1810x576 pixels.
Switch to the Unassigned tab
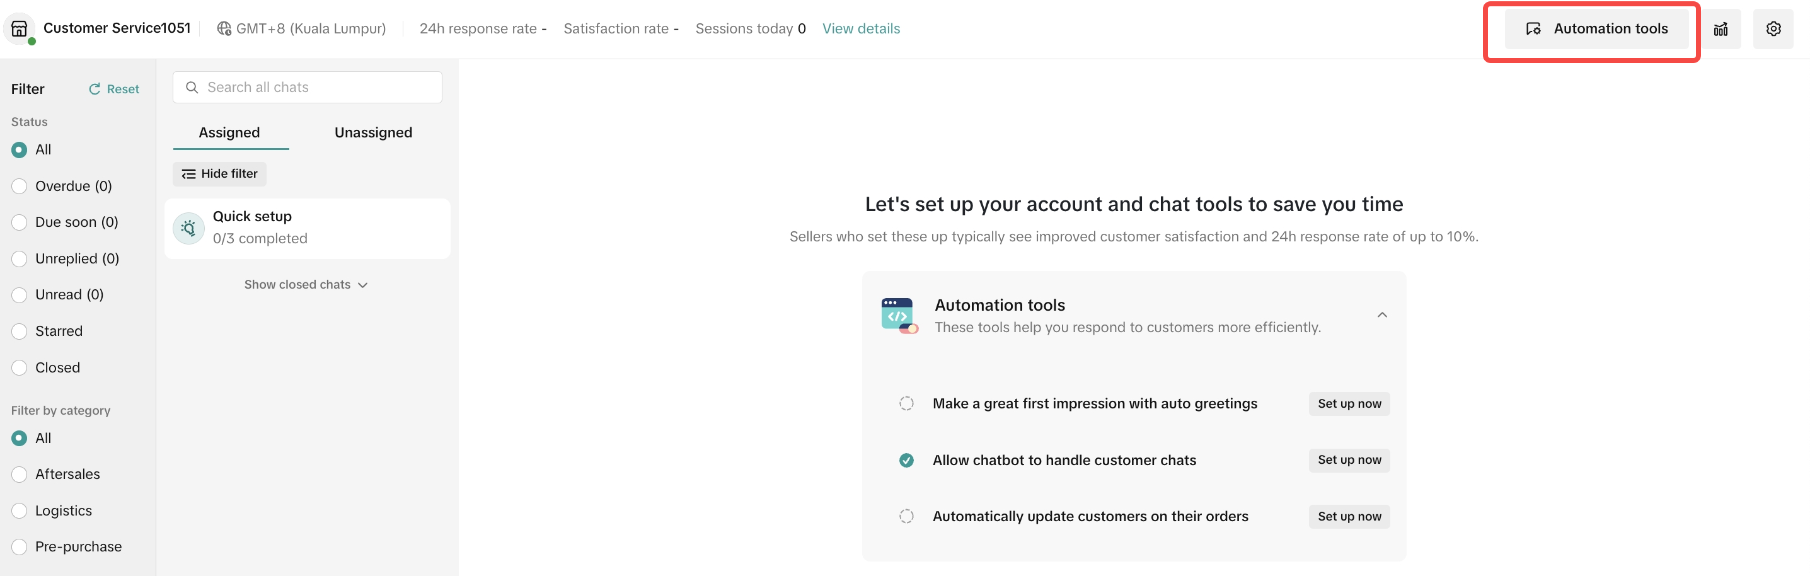[x=373, y=133]
